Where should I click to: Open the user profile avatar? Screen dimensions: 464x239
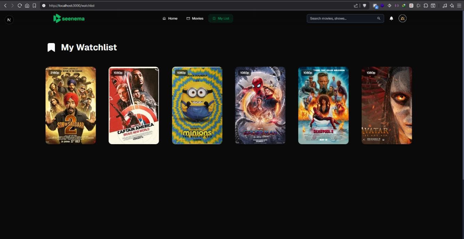tap(402, 18)
